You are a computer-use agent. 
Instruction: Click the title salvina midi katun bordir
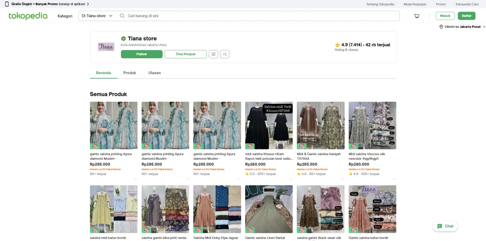[108, 238]
